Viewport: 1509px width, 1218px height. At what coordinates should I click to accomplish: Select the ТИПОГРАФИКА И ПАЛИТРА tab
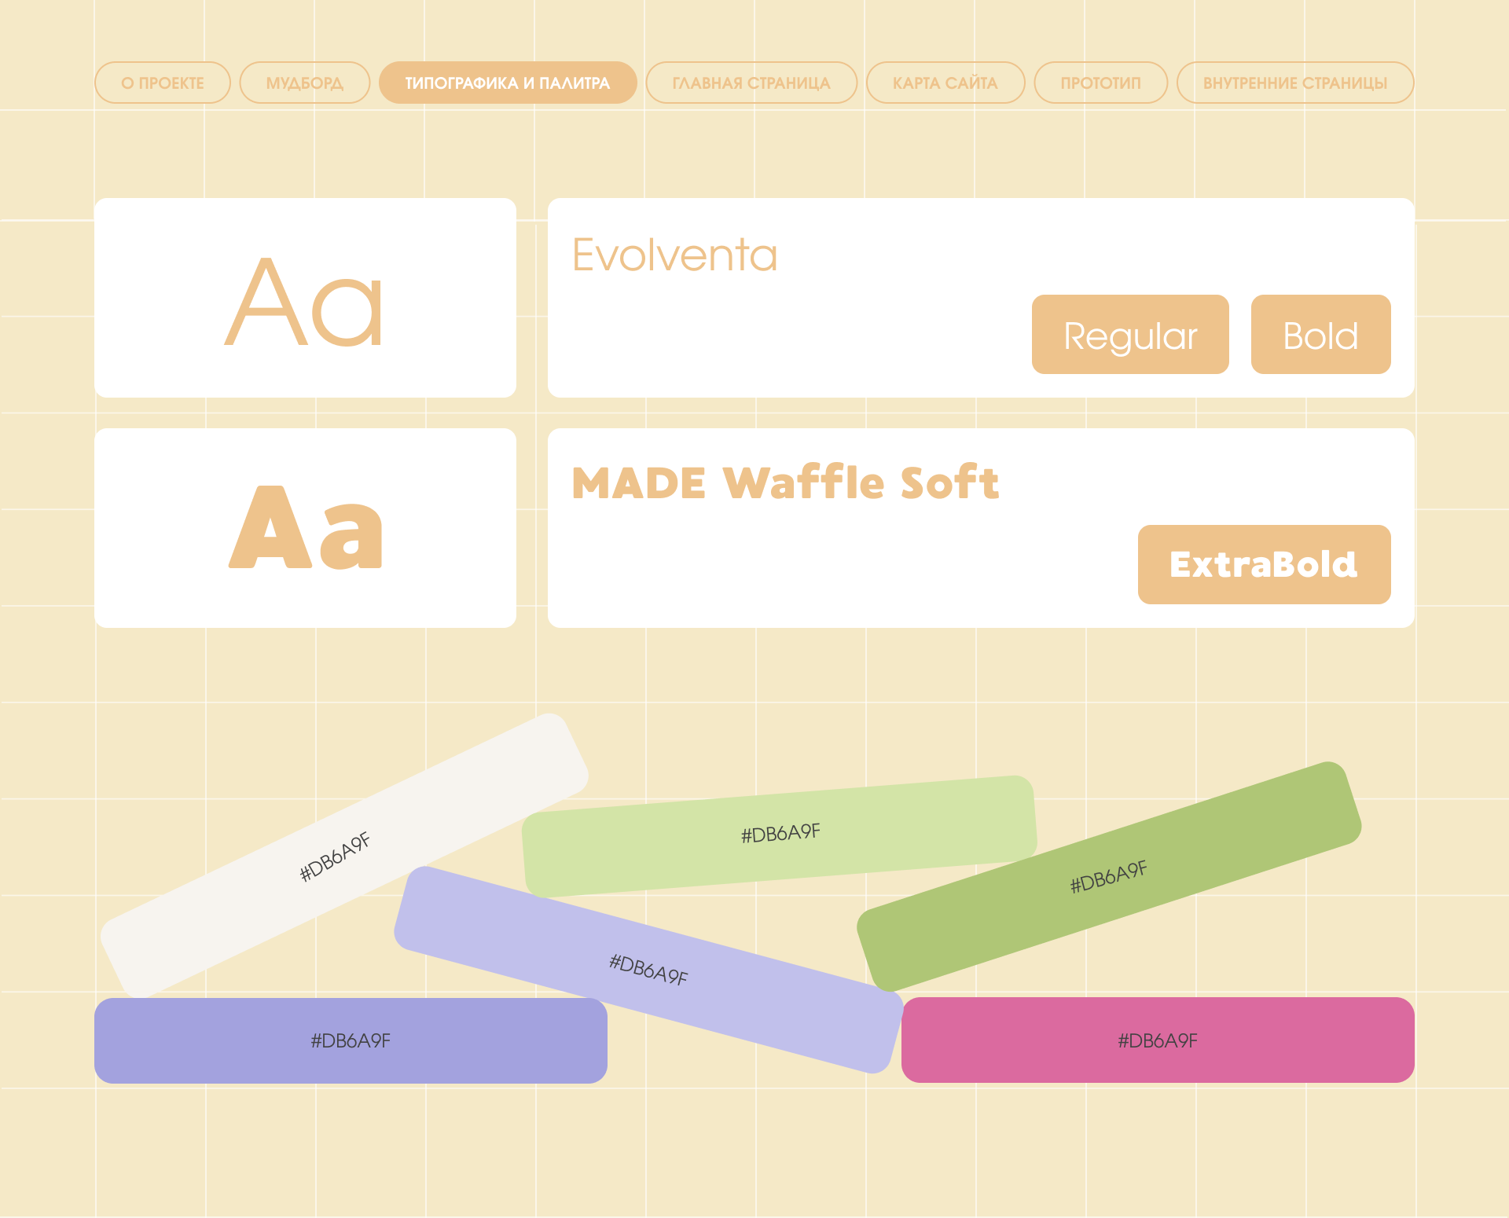[x=507, y=83]
